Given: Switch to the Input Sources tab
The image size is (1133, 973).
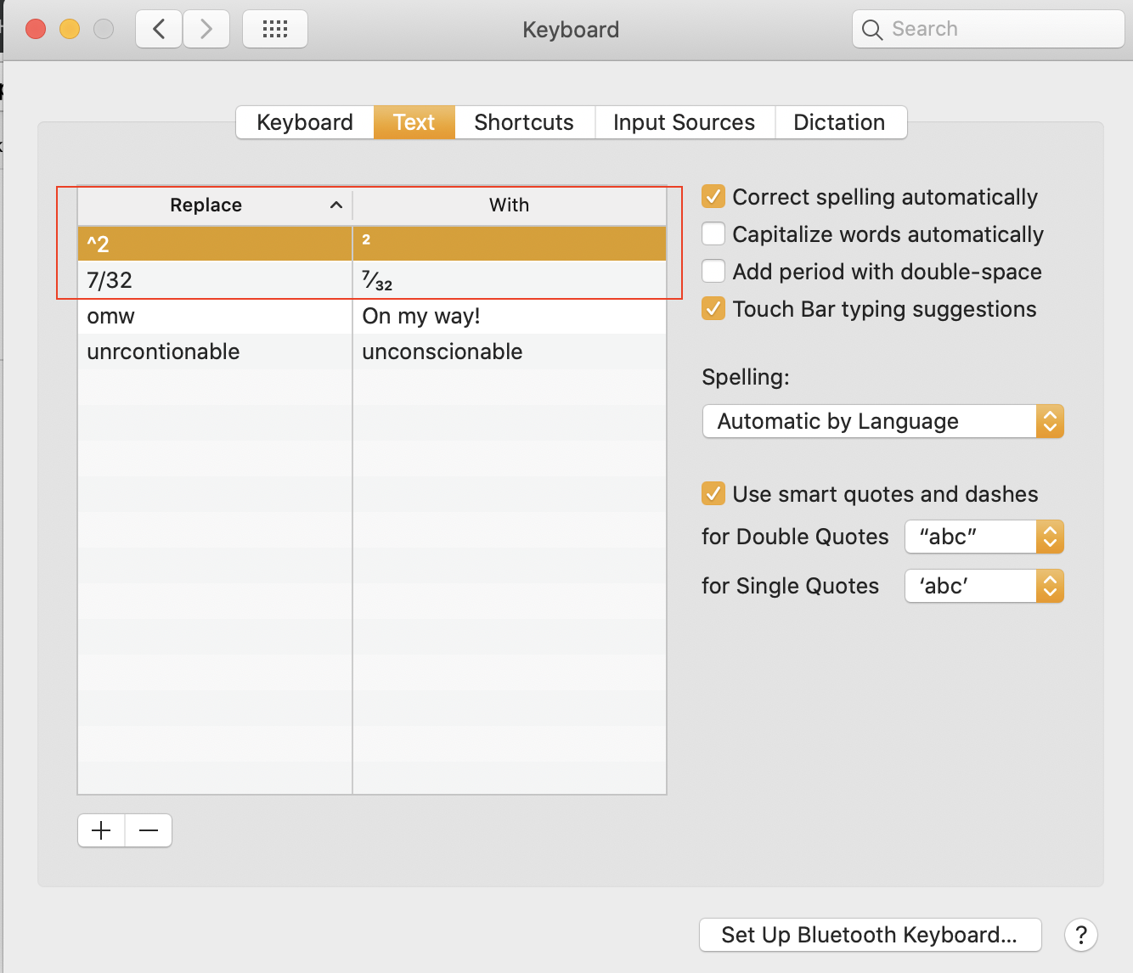Looking at the screenshot, I should pos(684,122).
